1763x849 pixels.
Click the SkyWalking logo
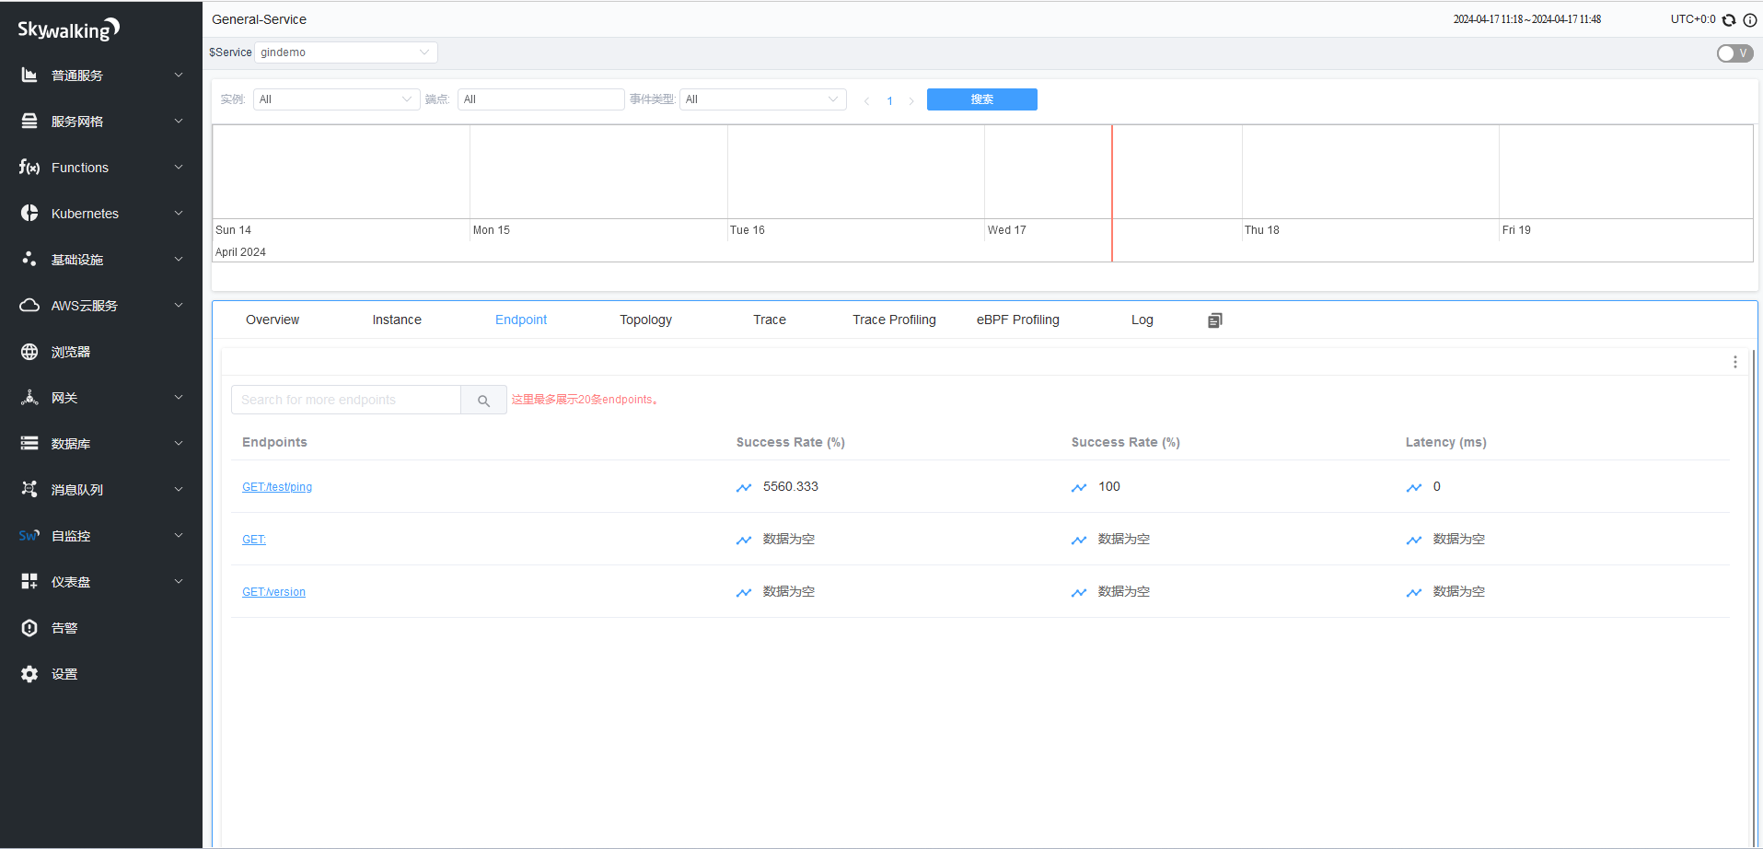click(x=69, y=29)
